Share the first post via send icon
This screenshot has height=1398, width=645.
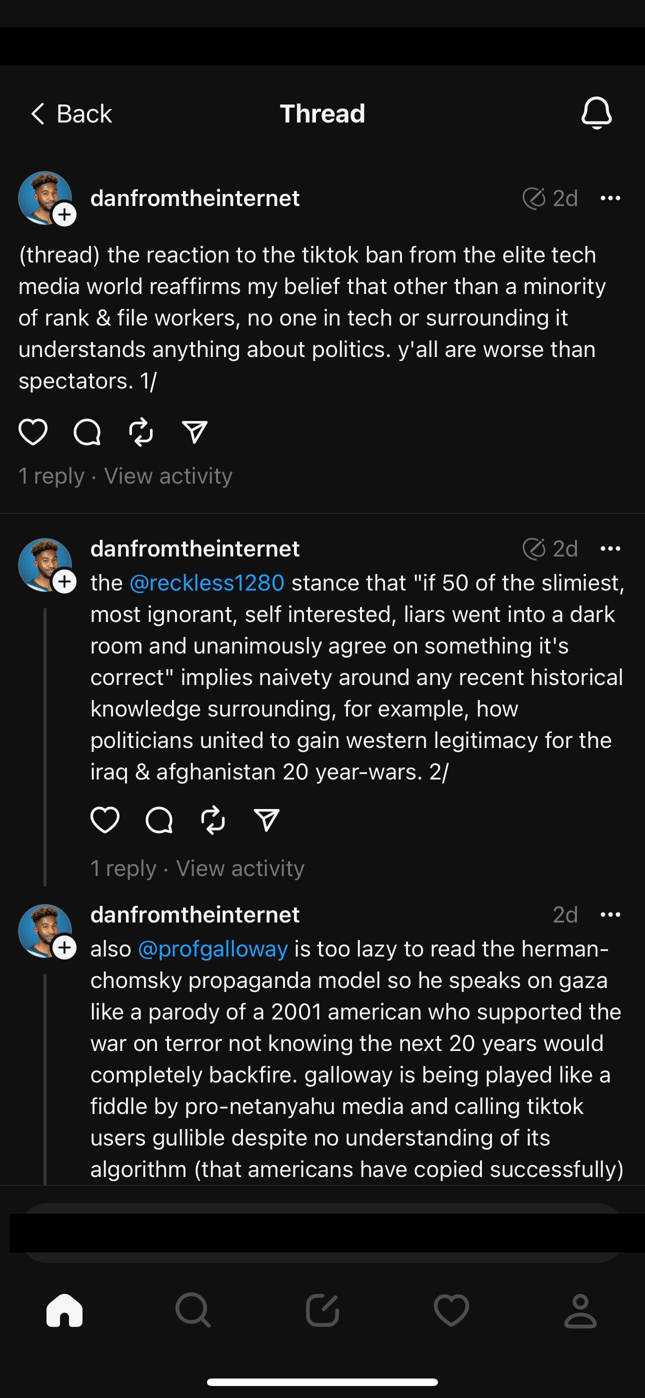[x=194, y=432]
